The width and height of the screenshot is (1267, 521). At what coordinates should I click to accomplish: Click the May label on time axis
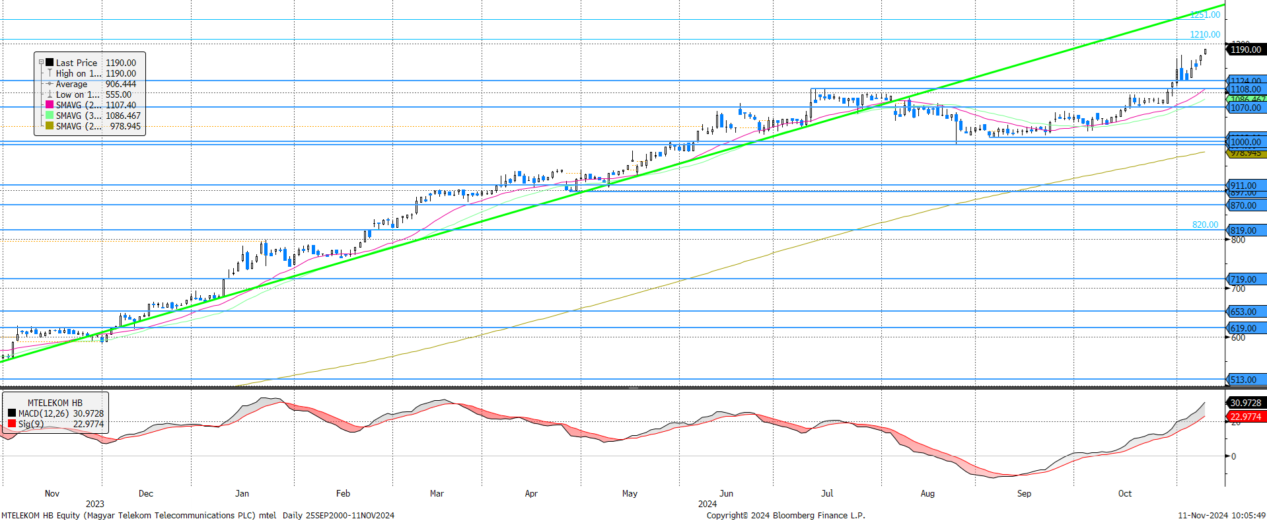click(x=630, y=493)
